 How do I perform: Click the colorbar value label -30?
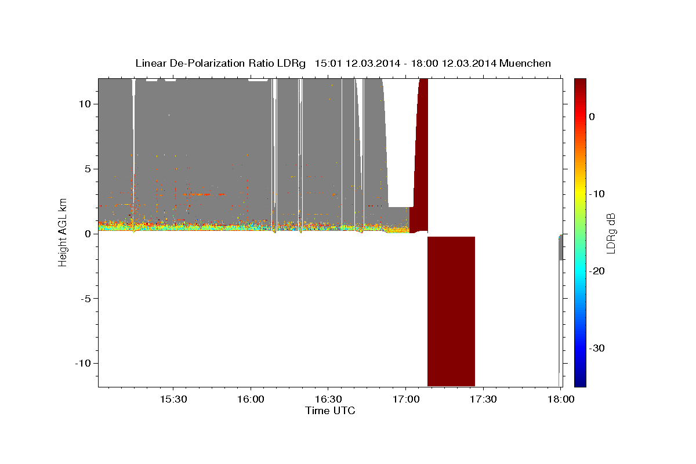tap(597, 349)
